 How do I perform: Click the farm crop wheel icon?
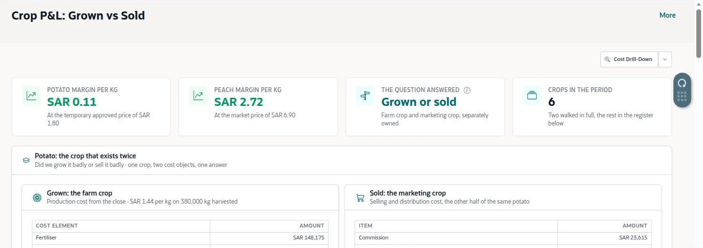pos(37,197)
